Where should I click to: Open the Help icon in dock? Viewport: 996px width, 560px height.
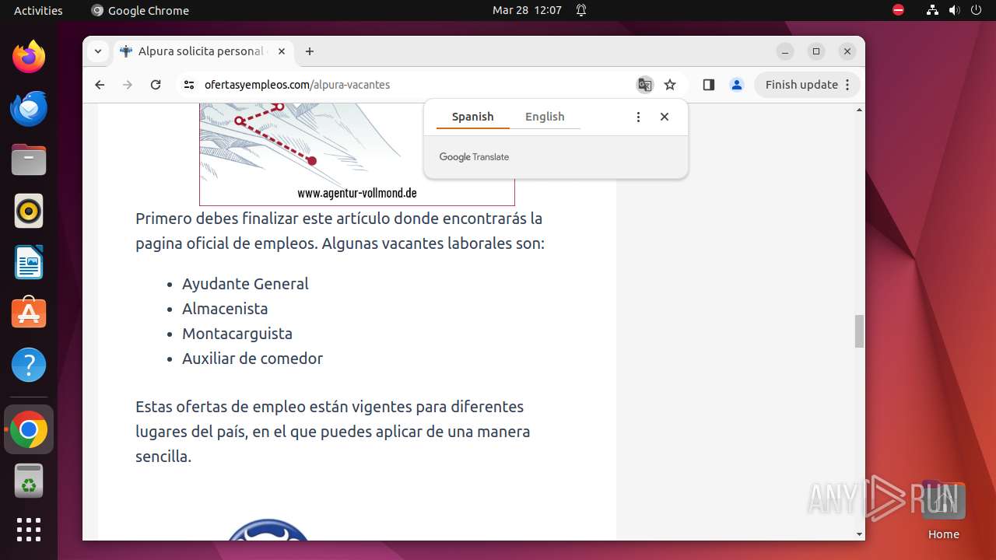tap(29, 365)
